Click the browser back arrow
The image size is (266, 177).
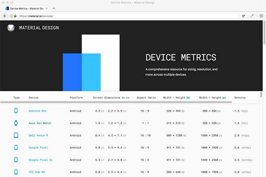(x=5, y=16)
